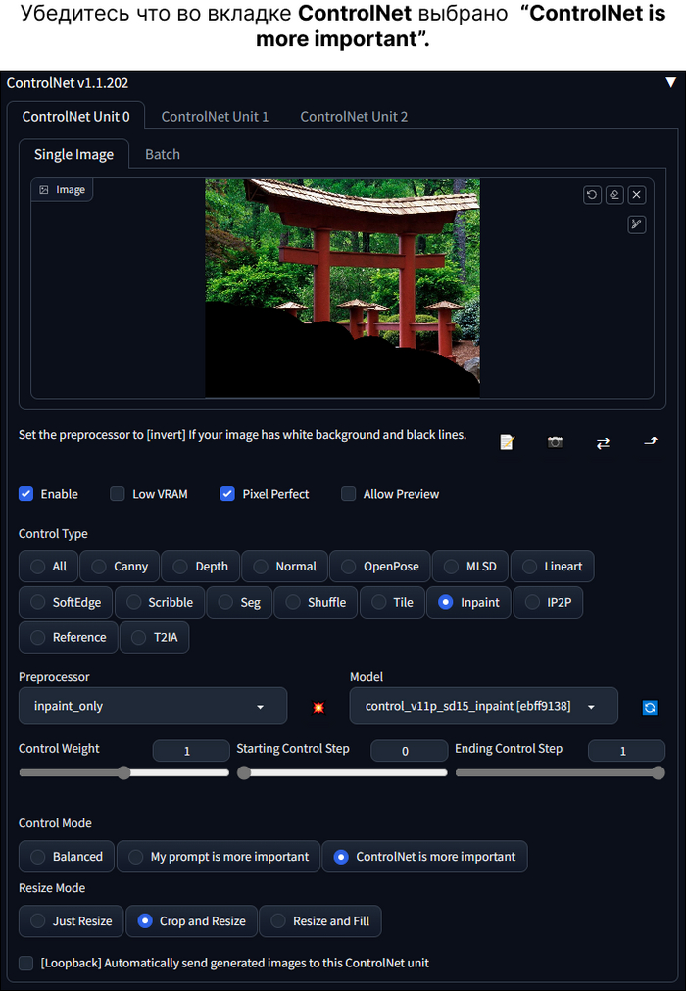
Task: Switch to the Batch tab
Action: [x=163, y=154]
